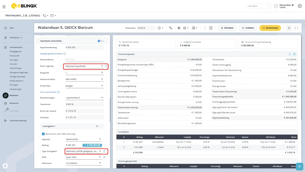This screenshot has width=305, height=172.
Task: Click the info icon next to NHG
Action: click(104, 157)
